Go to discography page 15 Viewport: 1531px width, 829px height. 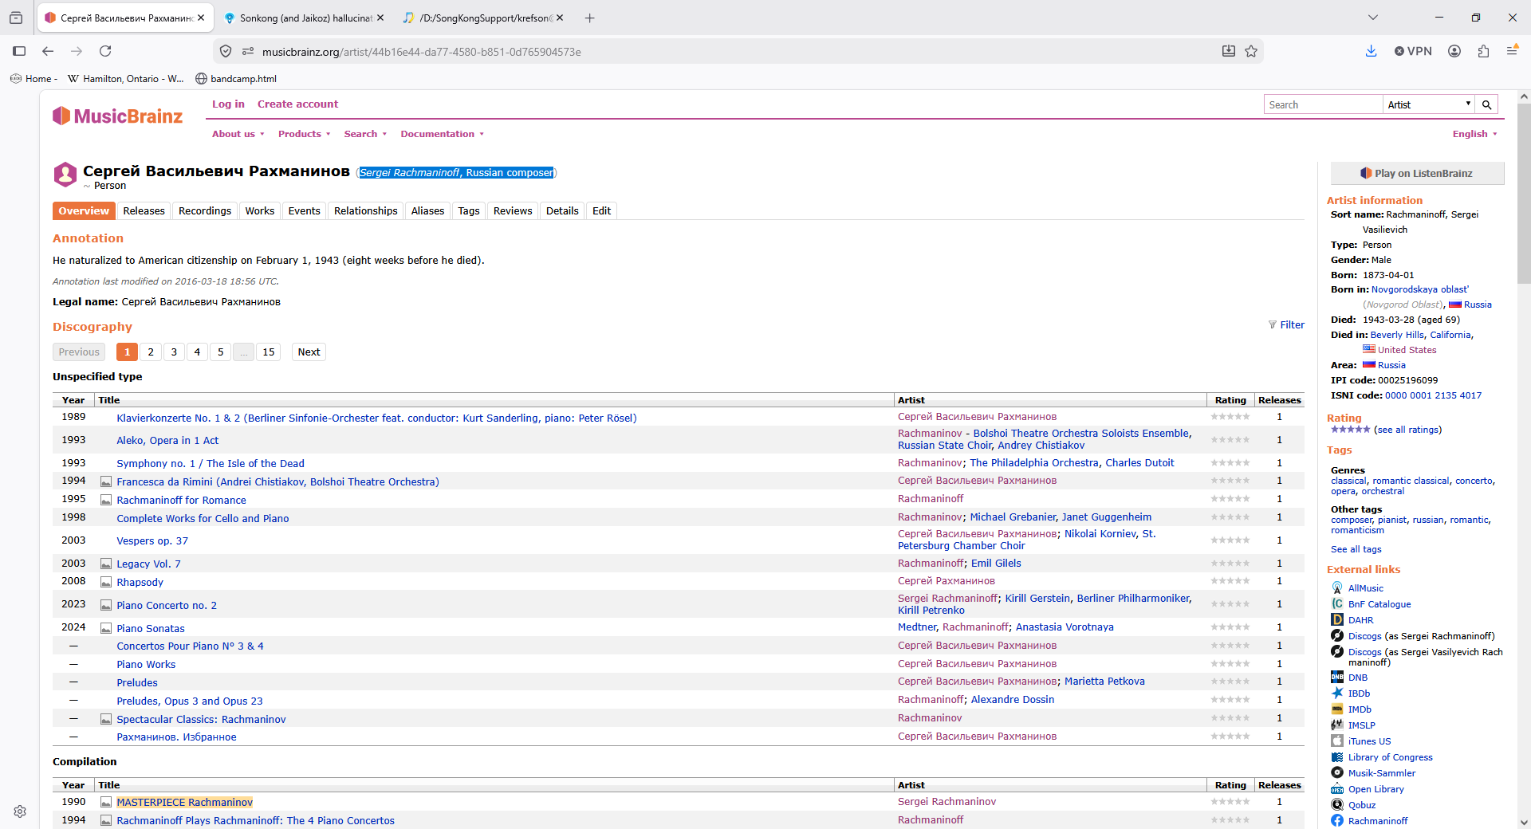[269, 352]
